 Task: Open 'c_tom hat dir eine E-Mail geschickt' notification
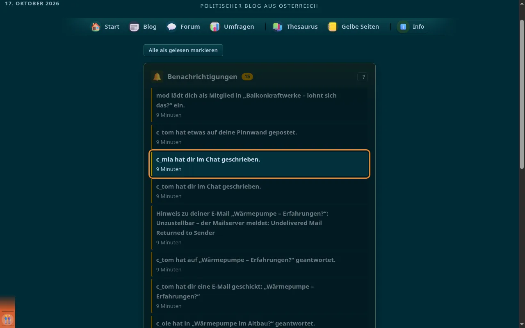coord(260,296)
